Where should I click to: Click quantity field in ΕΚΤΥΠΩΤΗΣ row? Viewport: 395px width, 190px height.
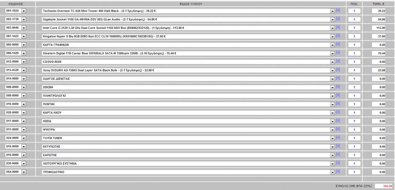(x=354, y=147)
